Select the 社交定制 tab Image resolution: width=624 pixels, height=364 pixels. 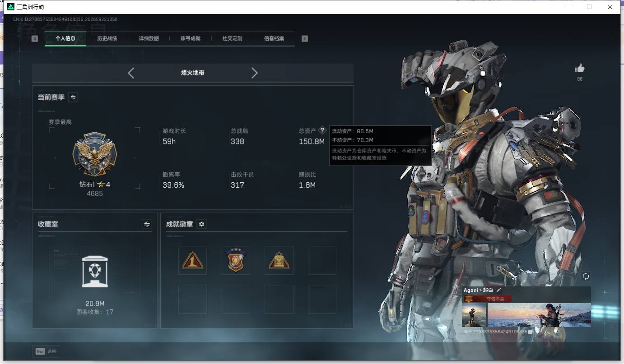232,39
